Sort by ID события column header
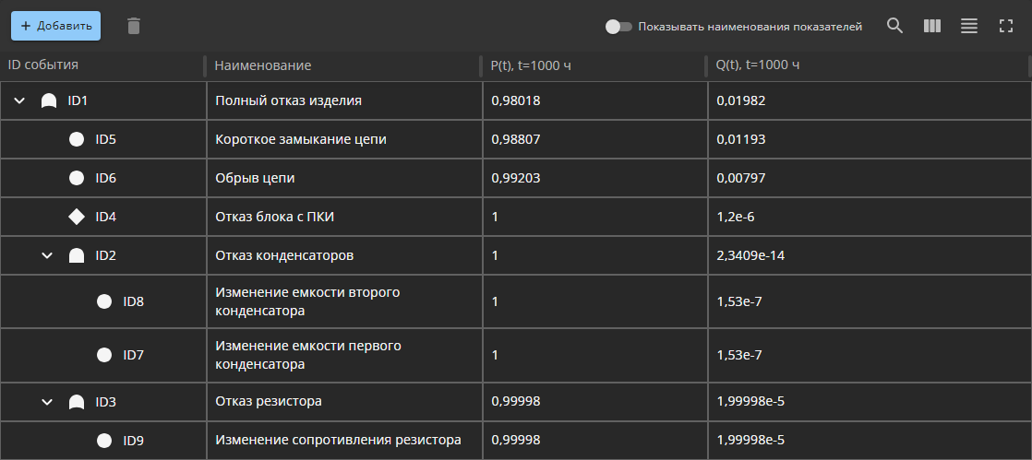 [43, 65]
